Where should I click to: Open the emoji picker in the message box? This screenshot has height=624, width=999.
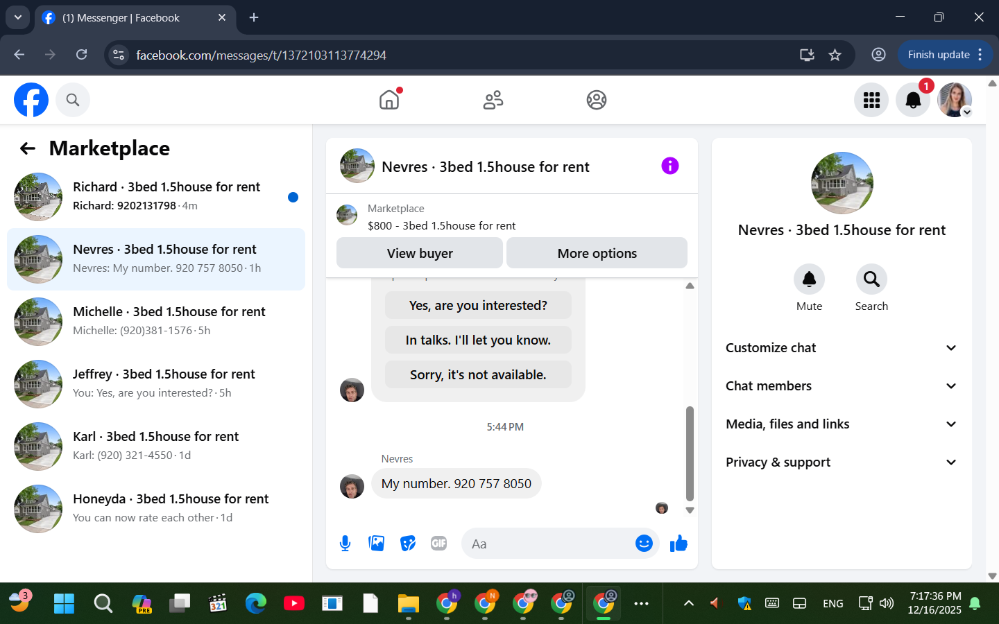pyautogui.click(x=644, y=544)
